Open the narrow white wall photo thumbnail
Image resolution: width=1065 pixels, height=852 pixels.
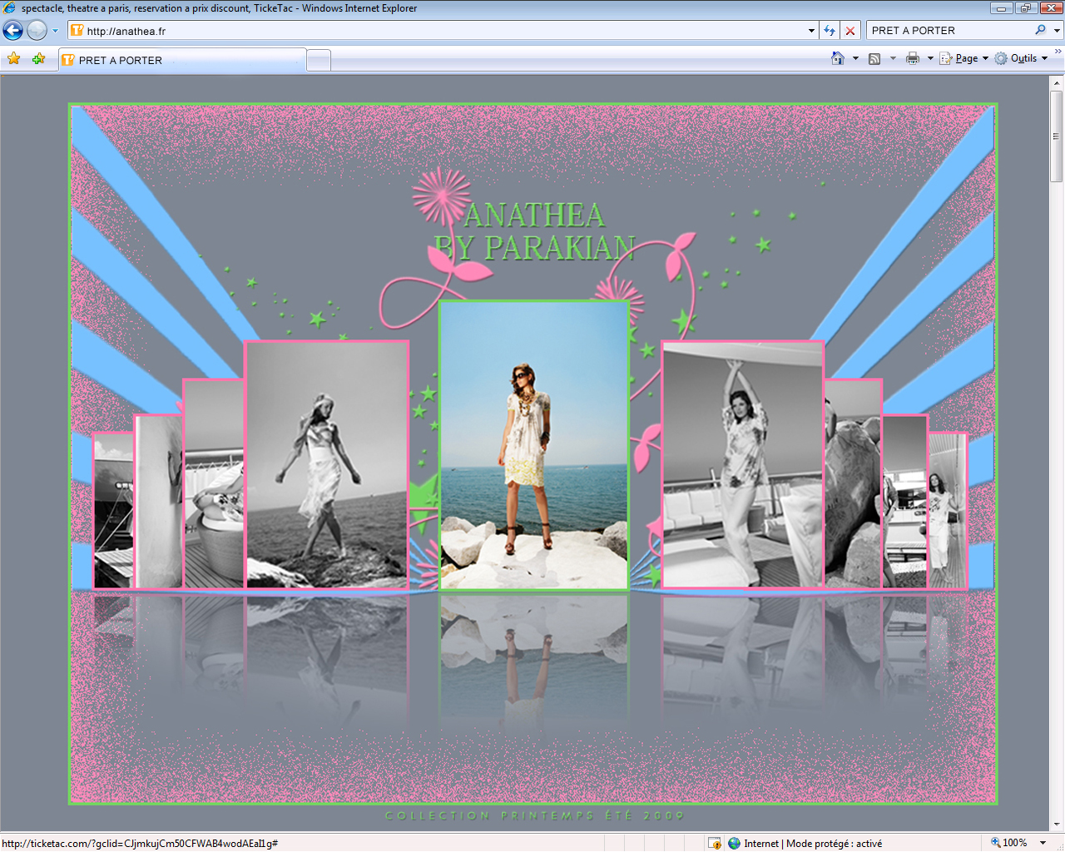point(158,502)
